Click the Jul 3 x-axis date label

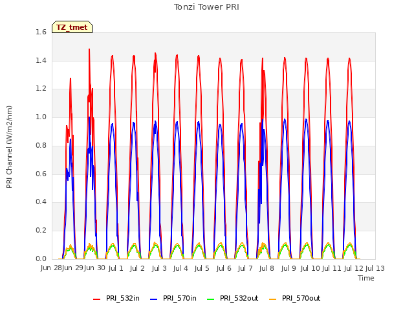(x=159, y=268)
